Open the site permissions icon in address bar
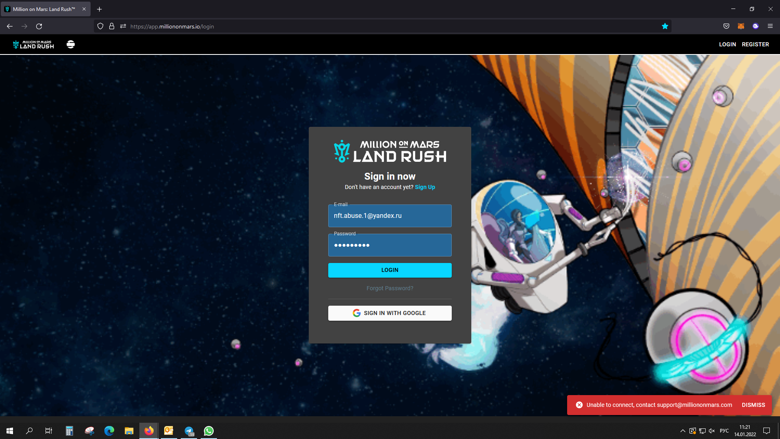 click(x=123, y=26)
